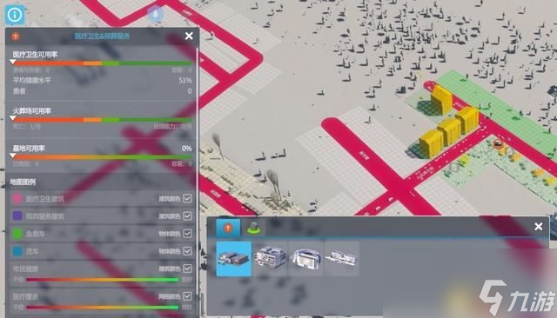Click the orange notification marker on the road
557x318 pixels.
tap(498, 144)
